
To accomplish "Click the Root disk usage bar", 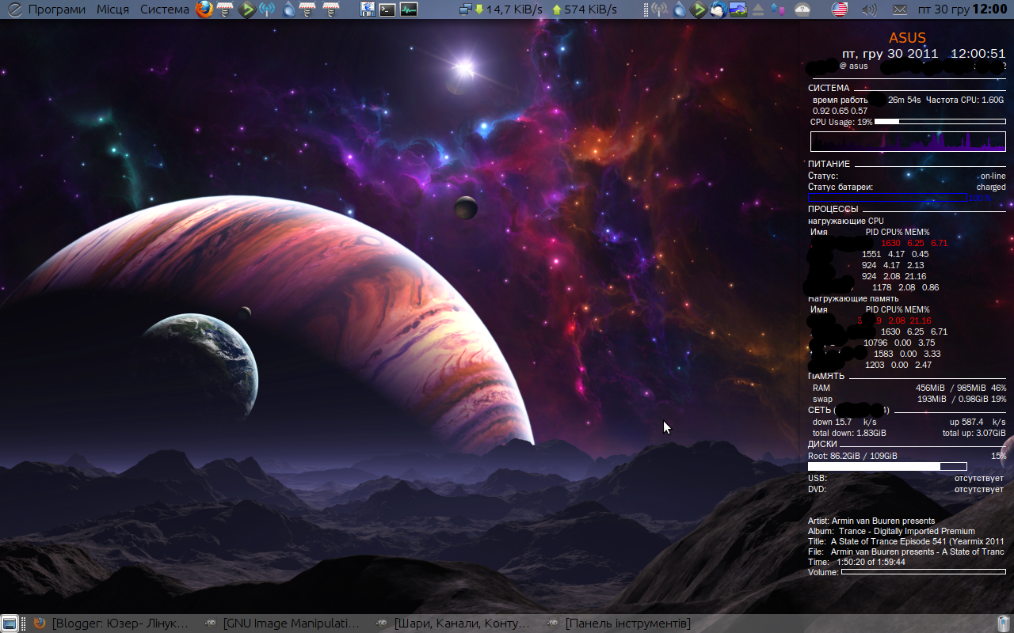I will click(887, 467).
